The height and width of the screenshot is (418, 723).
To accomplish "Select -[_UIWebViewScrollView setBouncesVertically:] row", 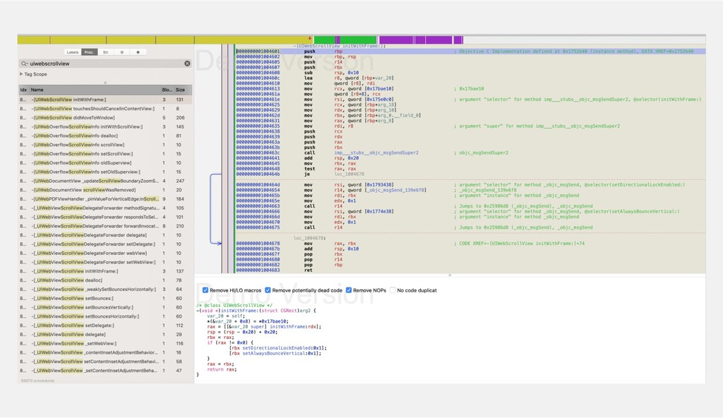I will pyautogui.click(x=105, y=308).
